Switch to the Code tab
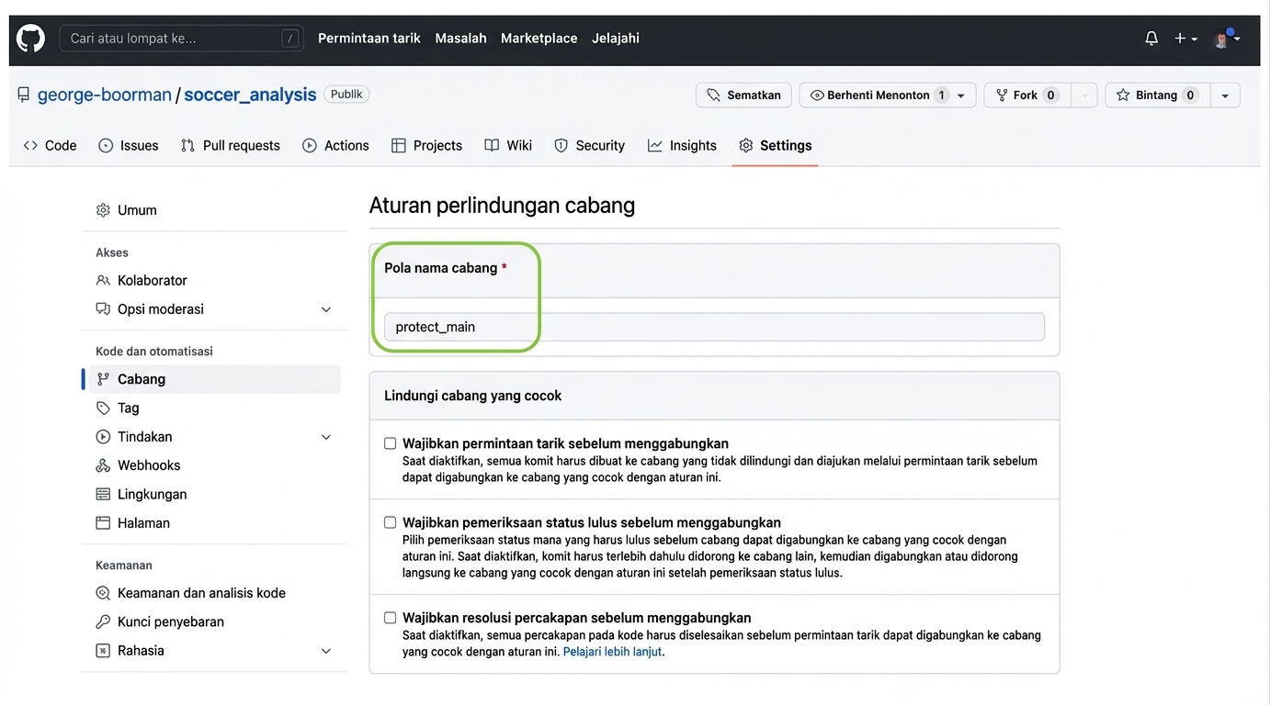The image size is (1270, 705). tap(51, 146)
